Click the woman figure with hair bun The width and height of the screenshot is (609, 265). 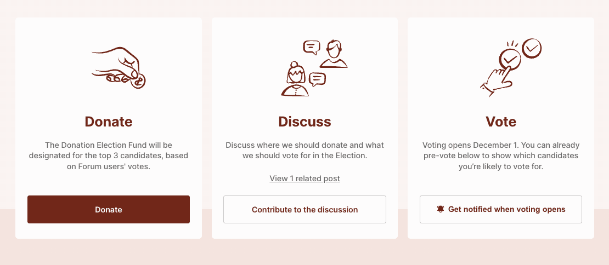coord(296,79)
